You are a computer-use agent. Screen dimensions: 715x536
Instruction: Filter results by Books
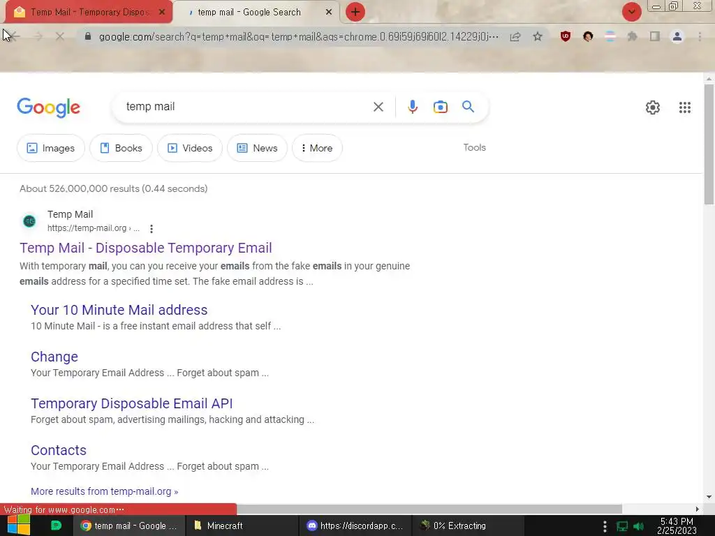[121, 148]
